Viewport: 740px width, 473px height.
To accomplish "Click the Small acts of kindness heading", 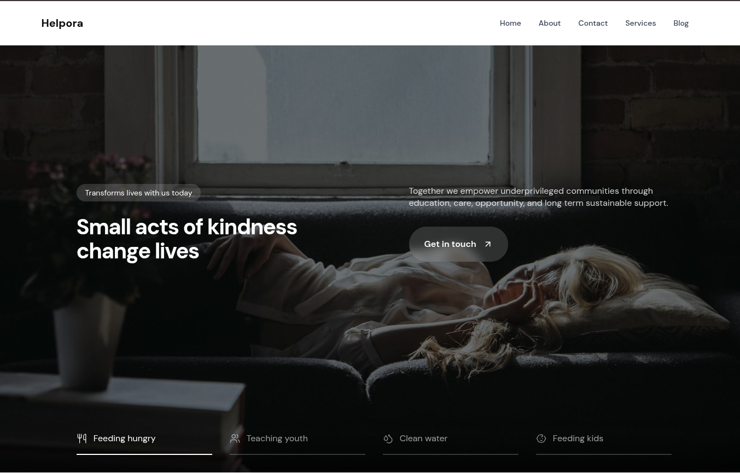I will point(187,239).
